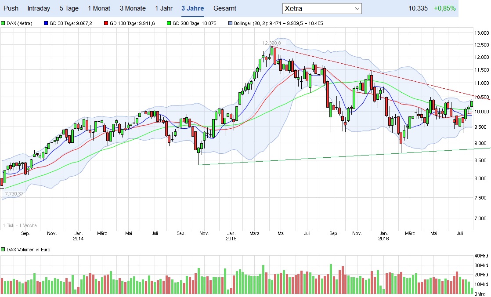This screenshot has width=491, height=297.
Task: Click the 2015 year axis label
Action: [x=231, y=239]
